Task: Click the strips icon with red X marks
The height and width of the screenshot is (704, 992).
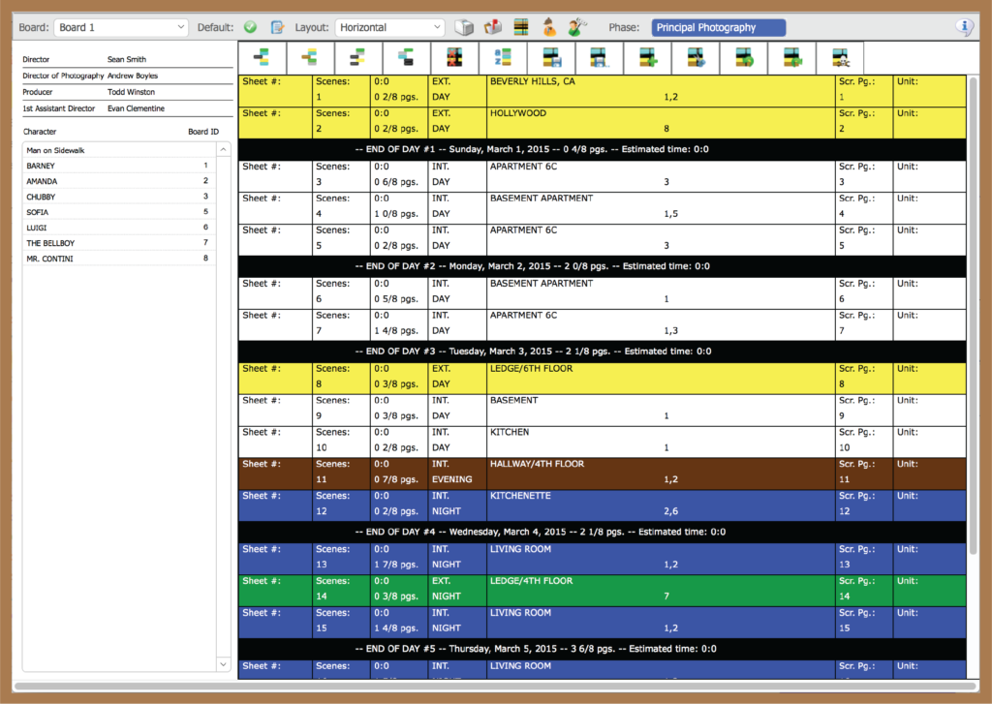Action: [454, 57]
